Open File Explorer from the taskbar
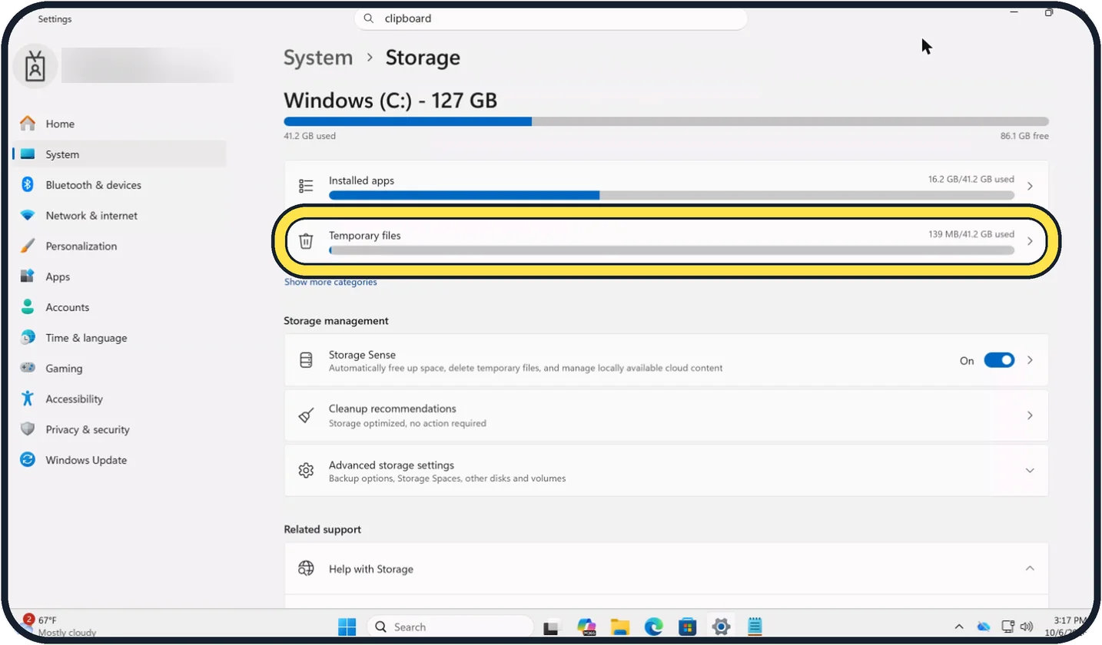Viewport: 1102px width, 645px height. [x=620, y=627]
